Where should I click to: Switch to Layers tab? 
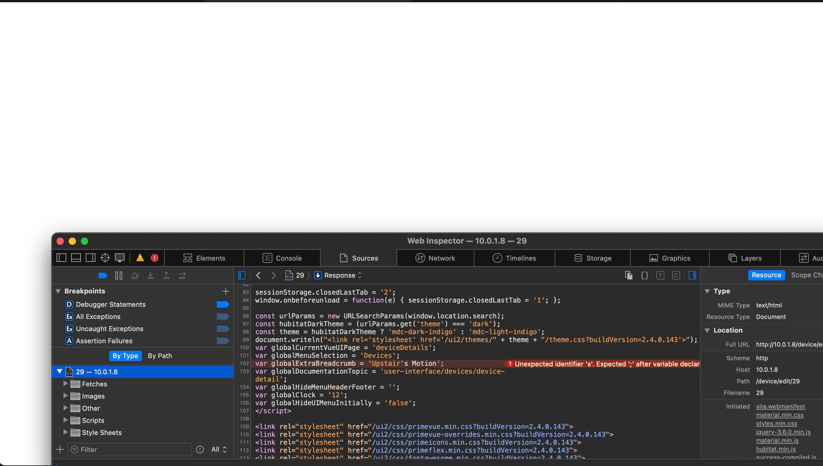click(x=745, y=258)
